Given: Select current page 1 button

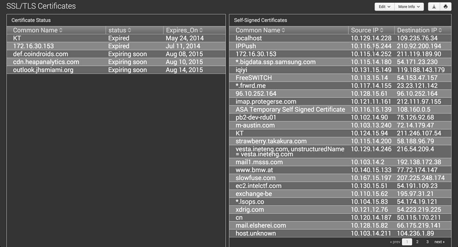Looking at the screenshot, I should [x=407, y=242].
